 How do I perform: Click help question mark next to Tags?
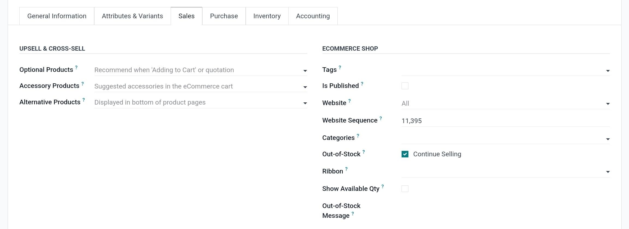pyautogui.click(x=340, y=67)
